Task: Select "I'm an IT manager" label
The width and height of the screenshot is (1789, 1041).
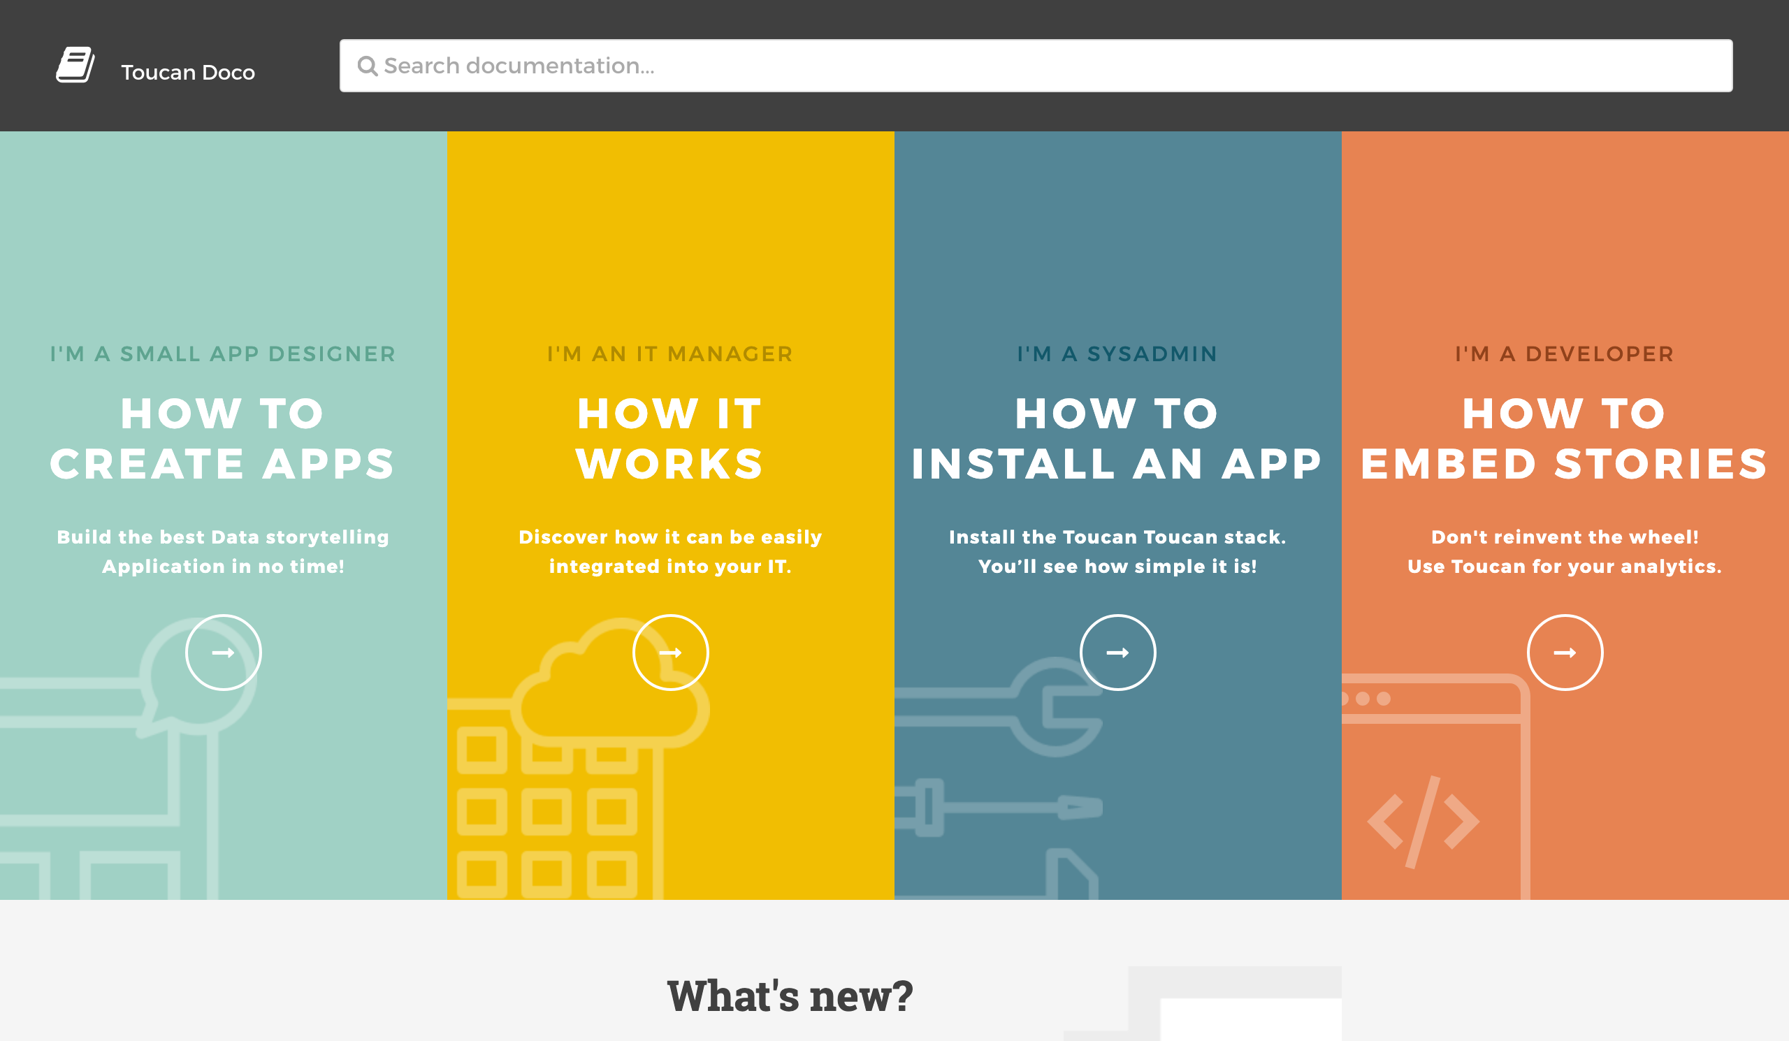Action: pyautogui.click(x=670, y=354)
